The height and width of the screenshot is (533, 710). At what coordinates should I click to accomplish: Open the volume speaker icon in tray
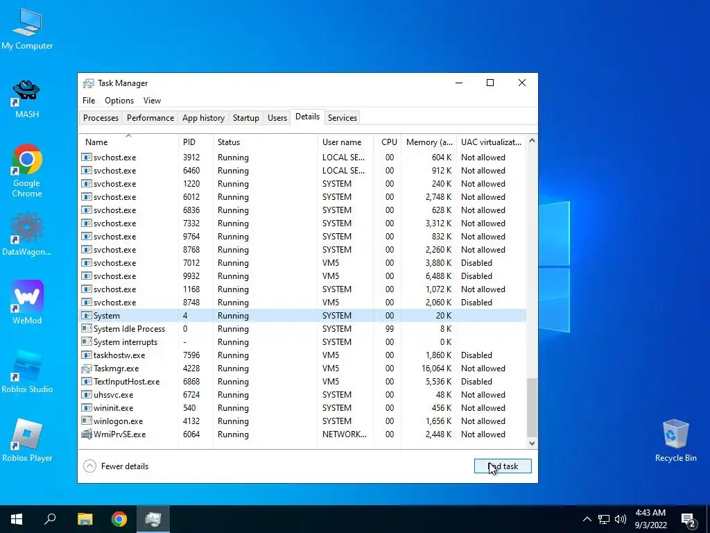coord(621,519)
